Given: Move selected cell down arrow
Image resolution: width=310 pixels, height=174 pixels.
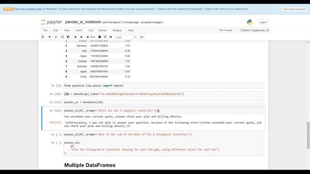Looking at the screenshot, I should [81, 37].
